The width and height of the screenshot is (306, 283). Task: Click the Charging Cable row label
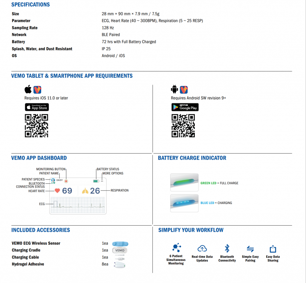tap(25, 257)
